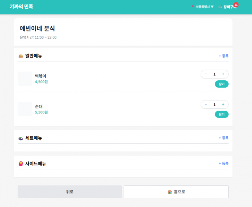Click the fries icon beside 사이드메뉴

pos(21,164)
